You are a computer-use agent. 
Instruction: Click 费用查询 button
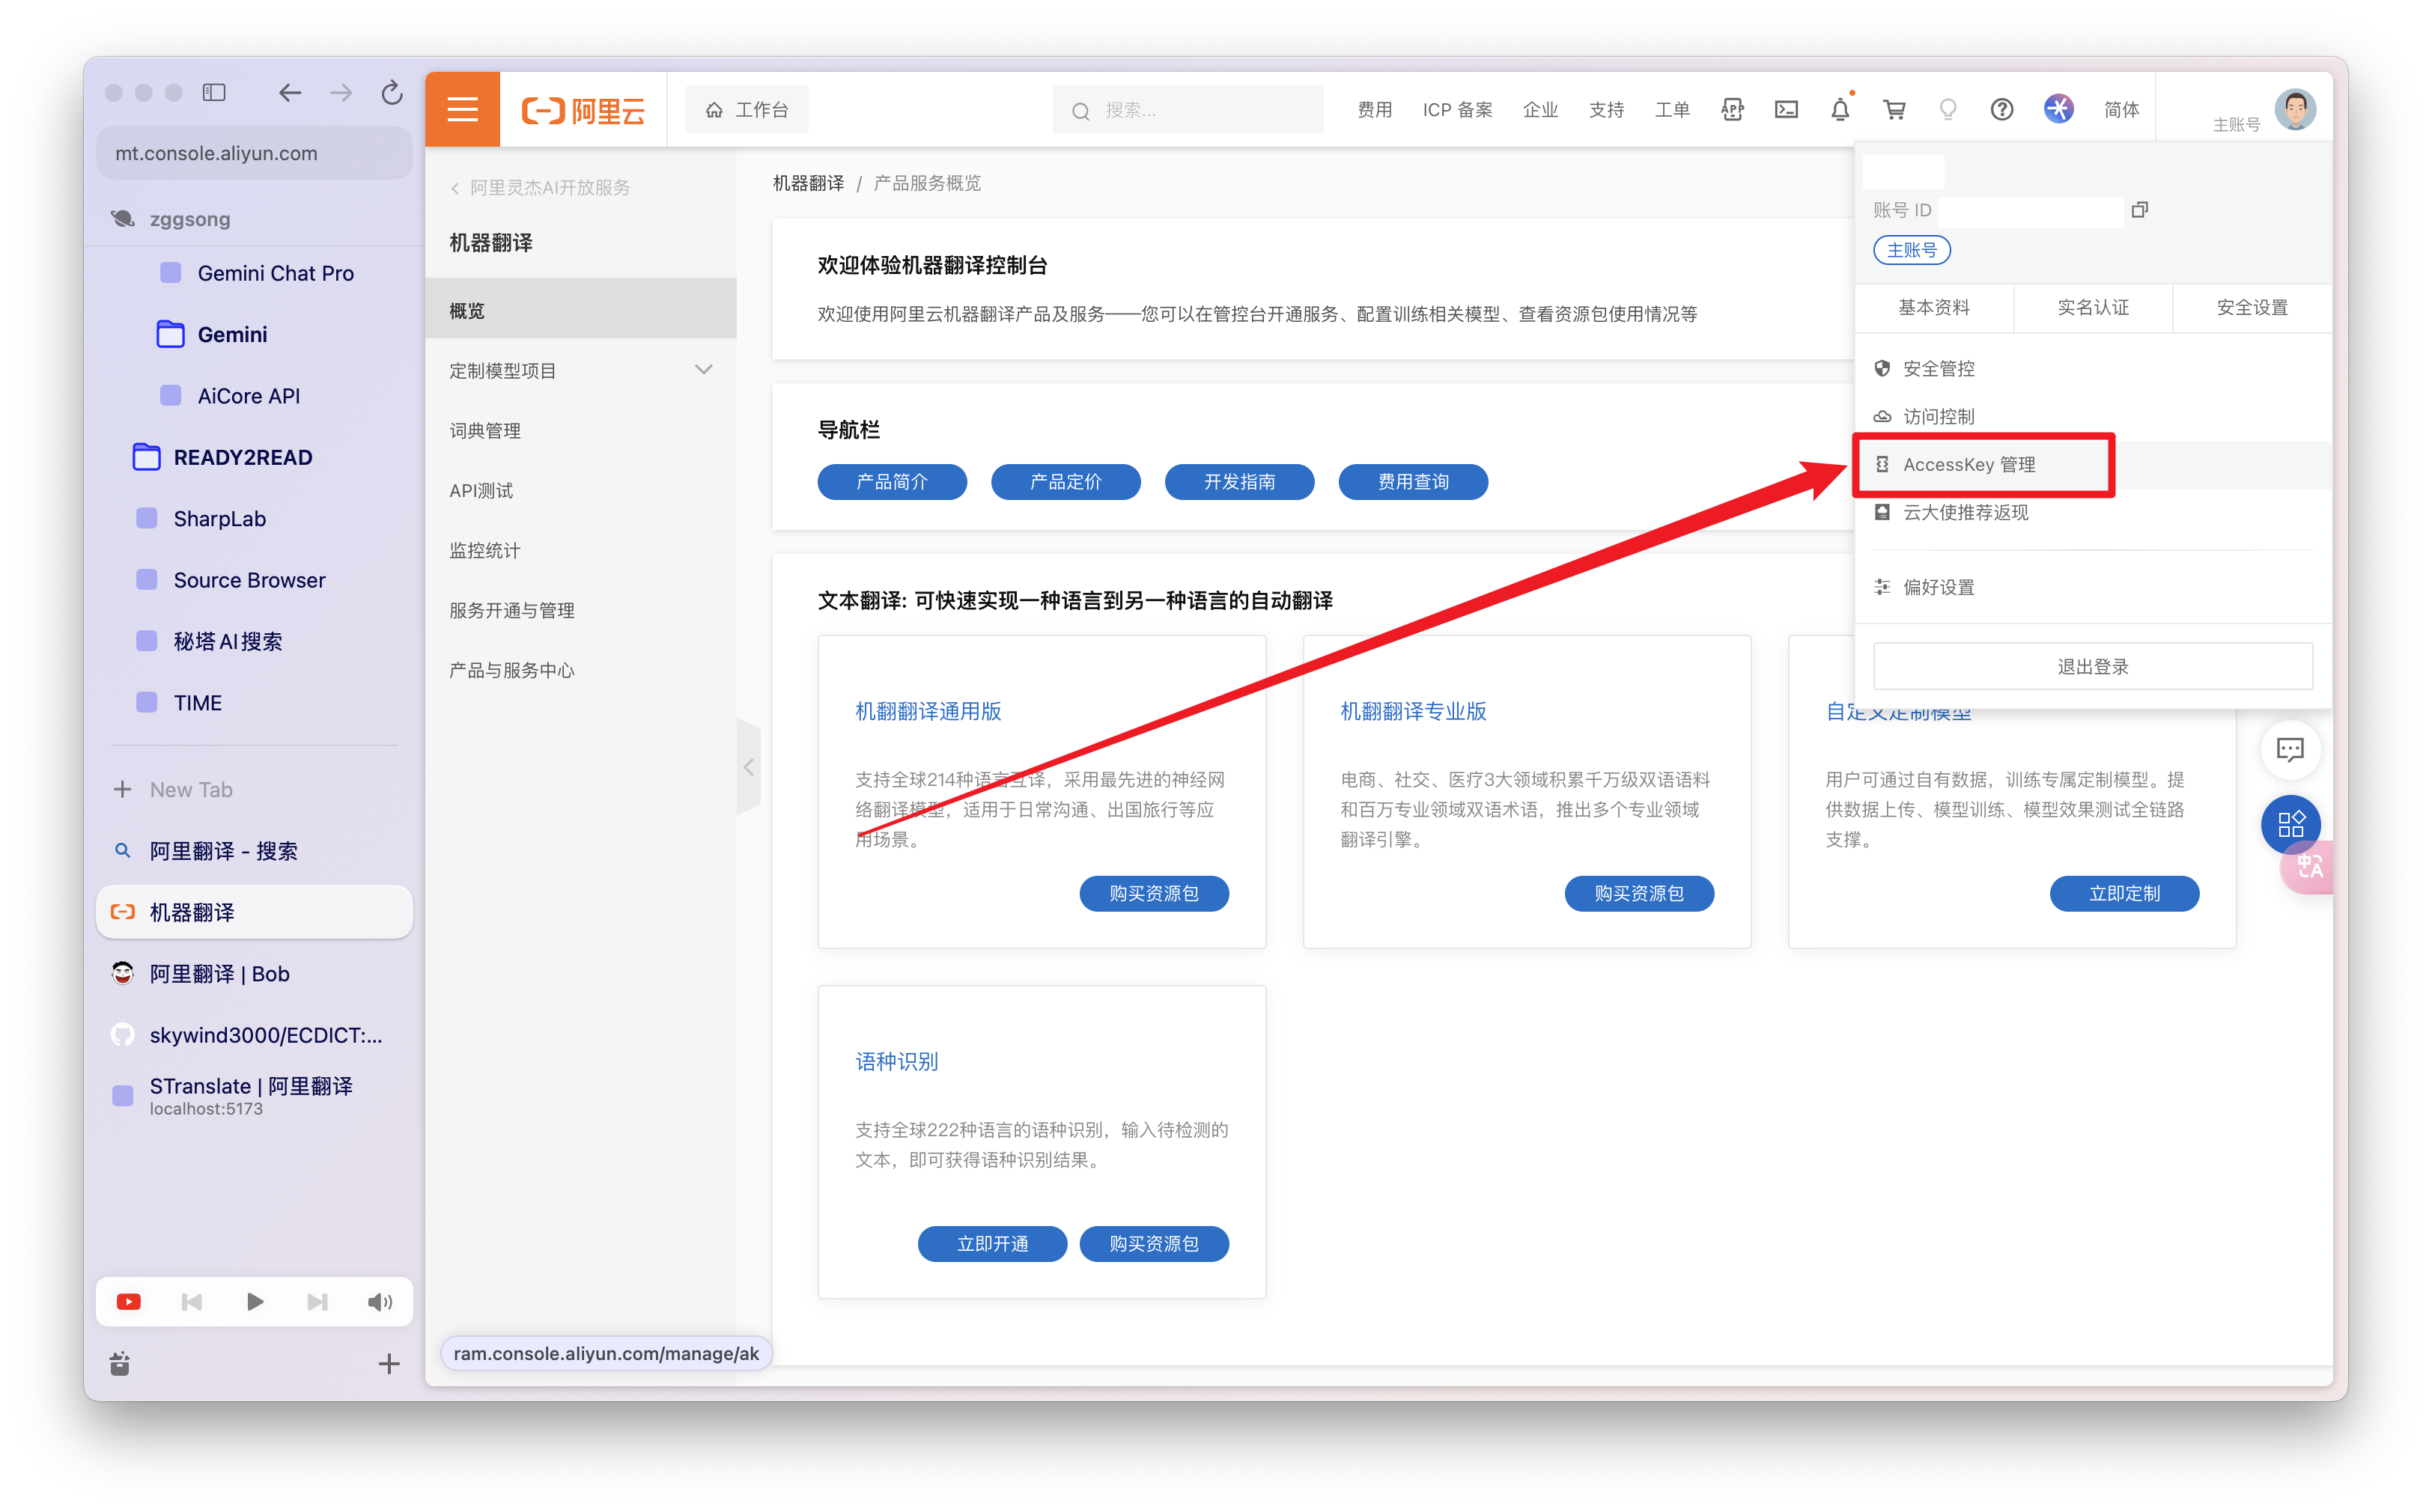click(x=1413, y=482)
